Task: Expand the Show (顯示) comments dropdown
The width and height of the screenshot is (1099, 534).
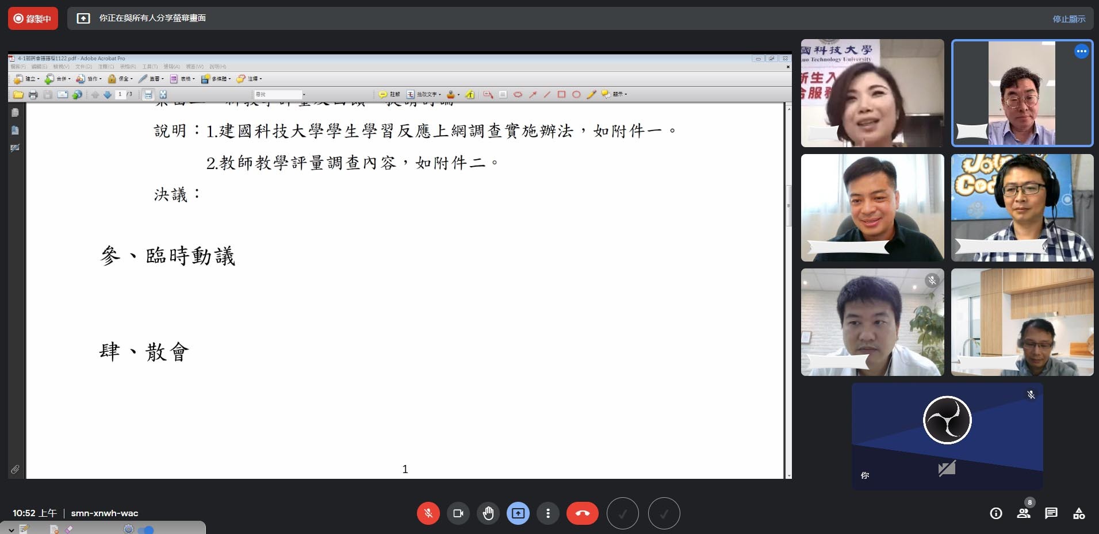Action: pos(614,94)
